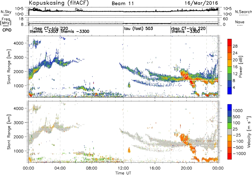252x175 pixels.
Task: Click the "04:00" time tick label
Action: click(60, 168)
